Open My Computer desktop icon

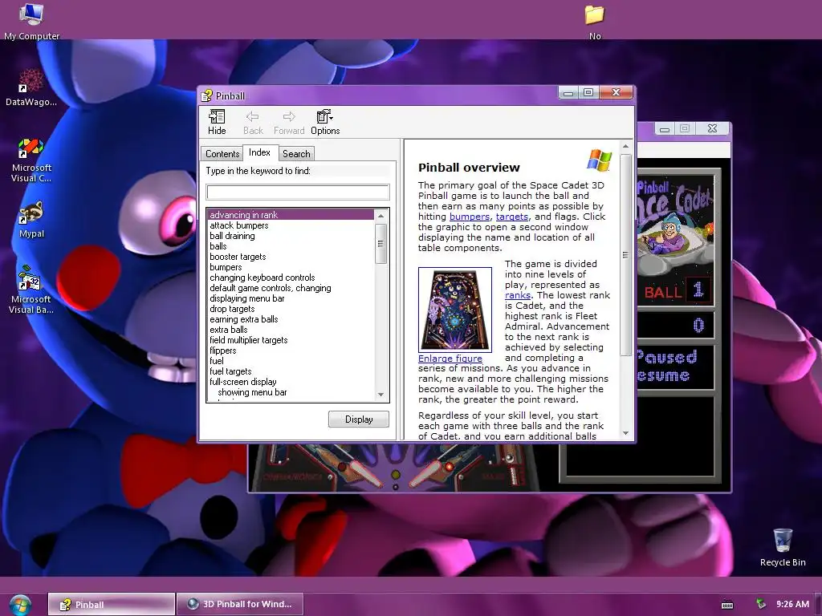point(31,22)
